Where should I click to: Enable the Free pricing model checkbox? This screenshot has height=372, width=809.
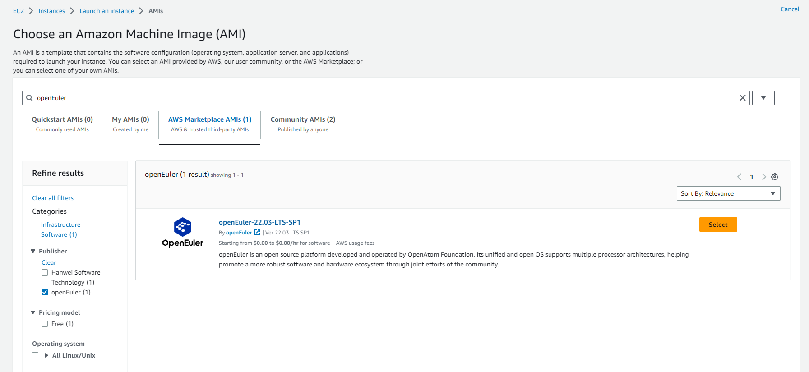coord(45,324)
